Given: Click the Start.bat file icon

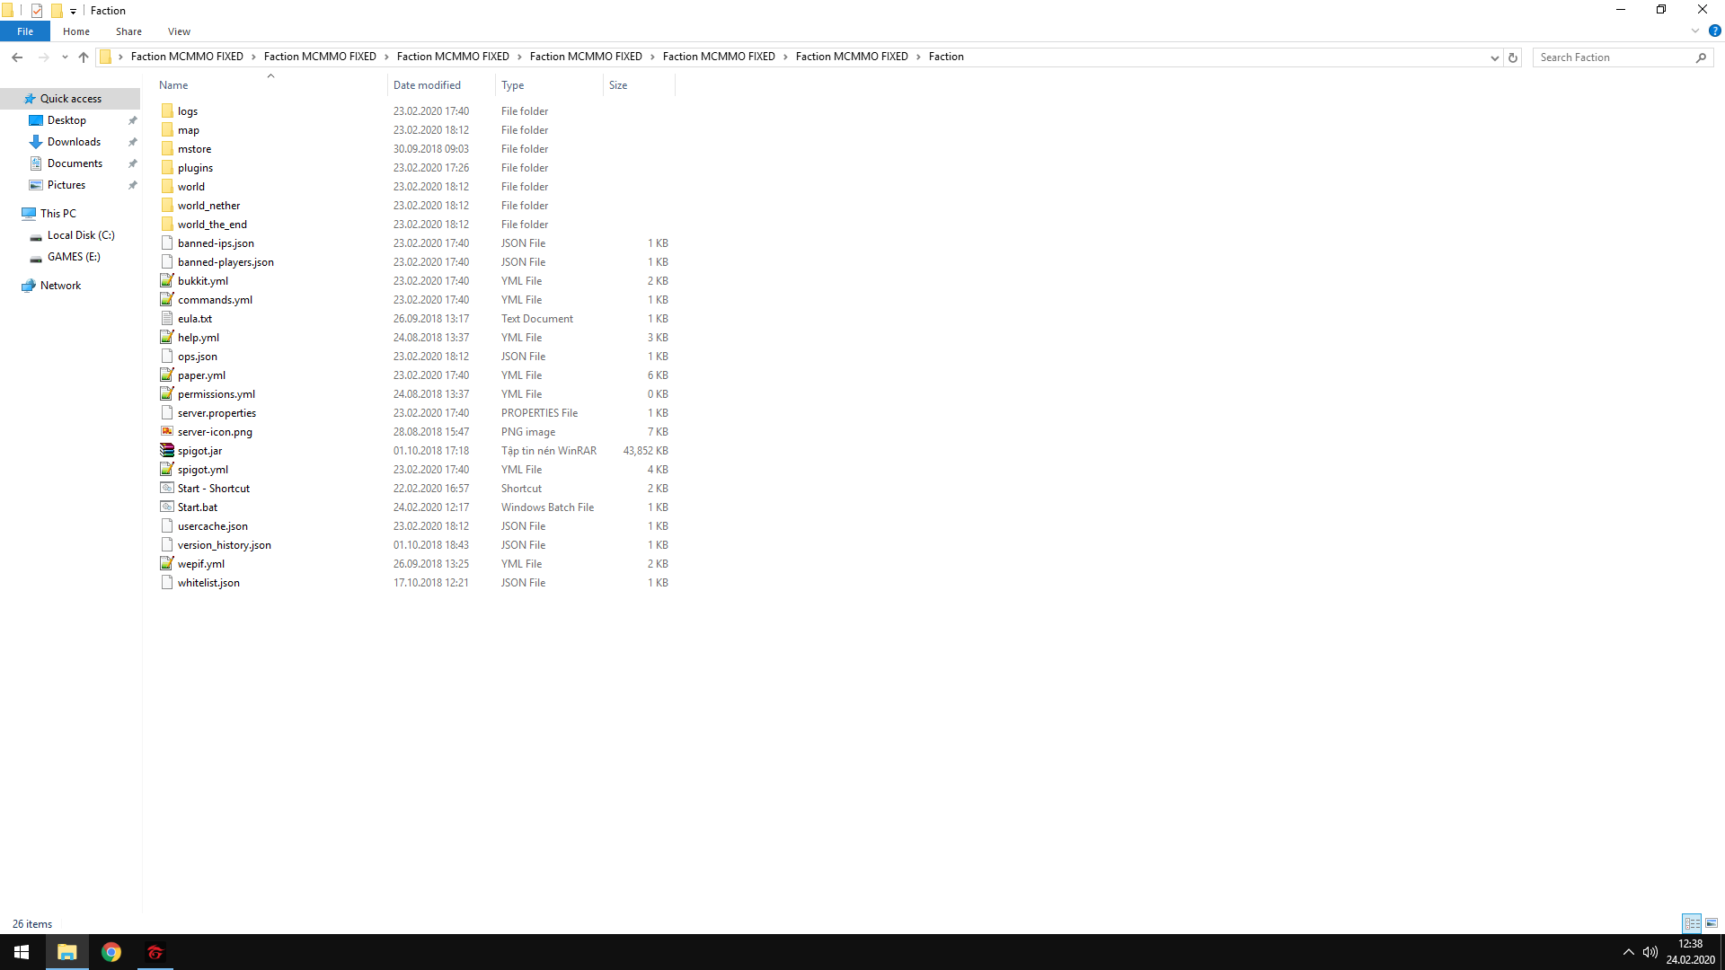Looking at the screenshot, I should pos(167,507).
